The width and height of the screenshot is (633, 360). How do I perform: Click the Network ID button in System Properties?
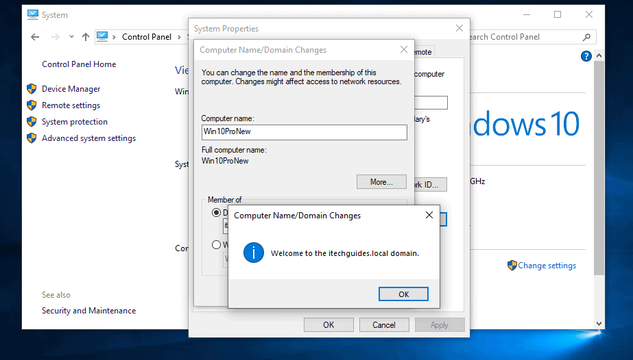pyautogui.click(x=430, y=184)
